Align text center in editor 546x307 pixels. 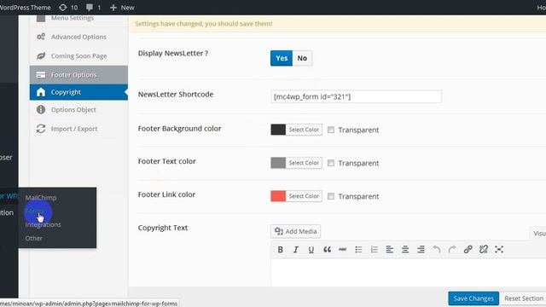405,250
